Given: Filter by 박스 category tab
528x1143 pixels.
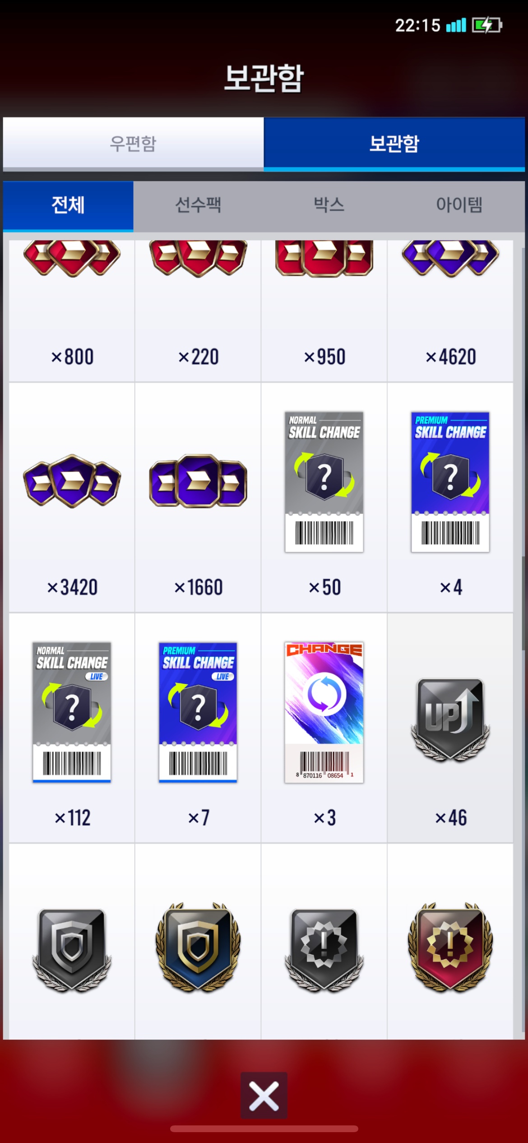Looking at the screenshot, I should pos(329,205).
